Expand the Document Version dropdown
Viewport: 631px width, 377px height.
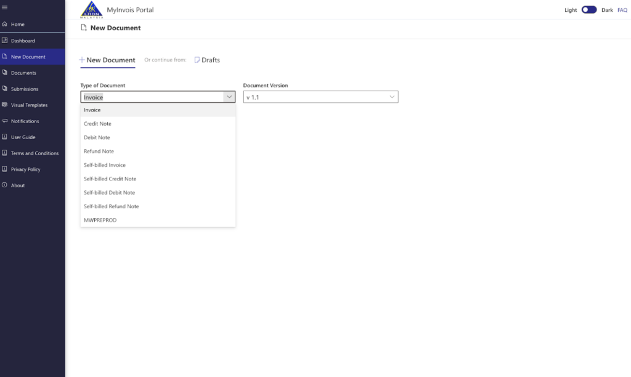[x=391, y=97]
